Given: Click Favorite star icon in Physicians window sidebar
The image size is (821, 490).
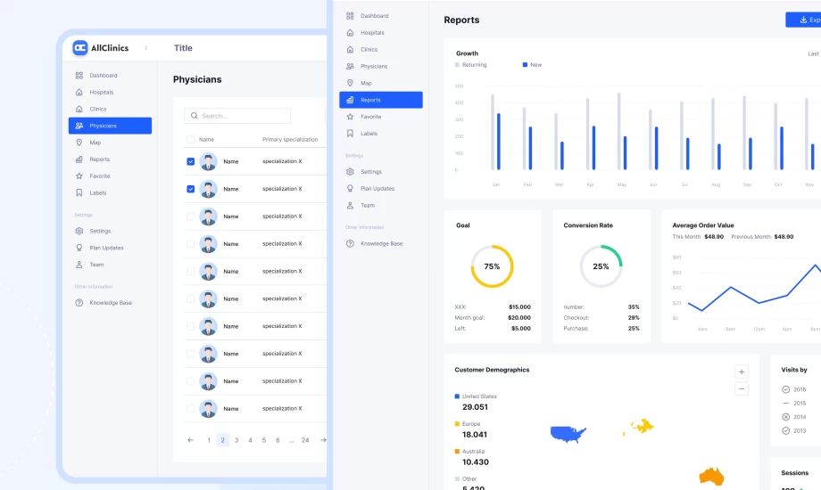Looking at the screenshot, I should tap(79, 176).
